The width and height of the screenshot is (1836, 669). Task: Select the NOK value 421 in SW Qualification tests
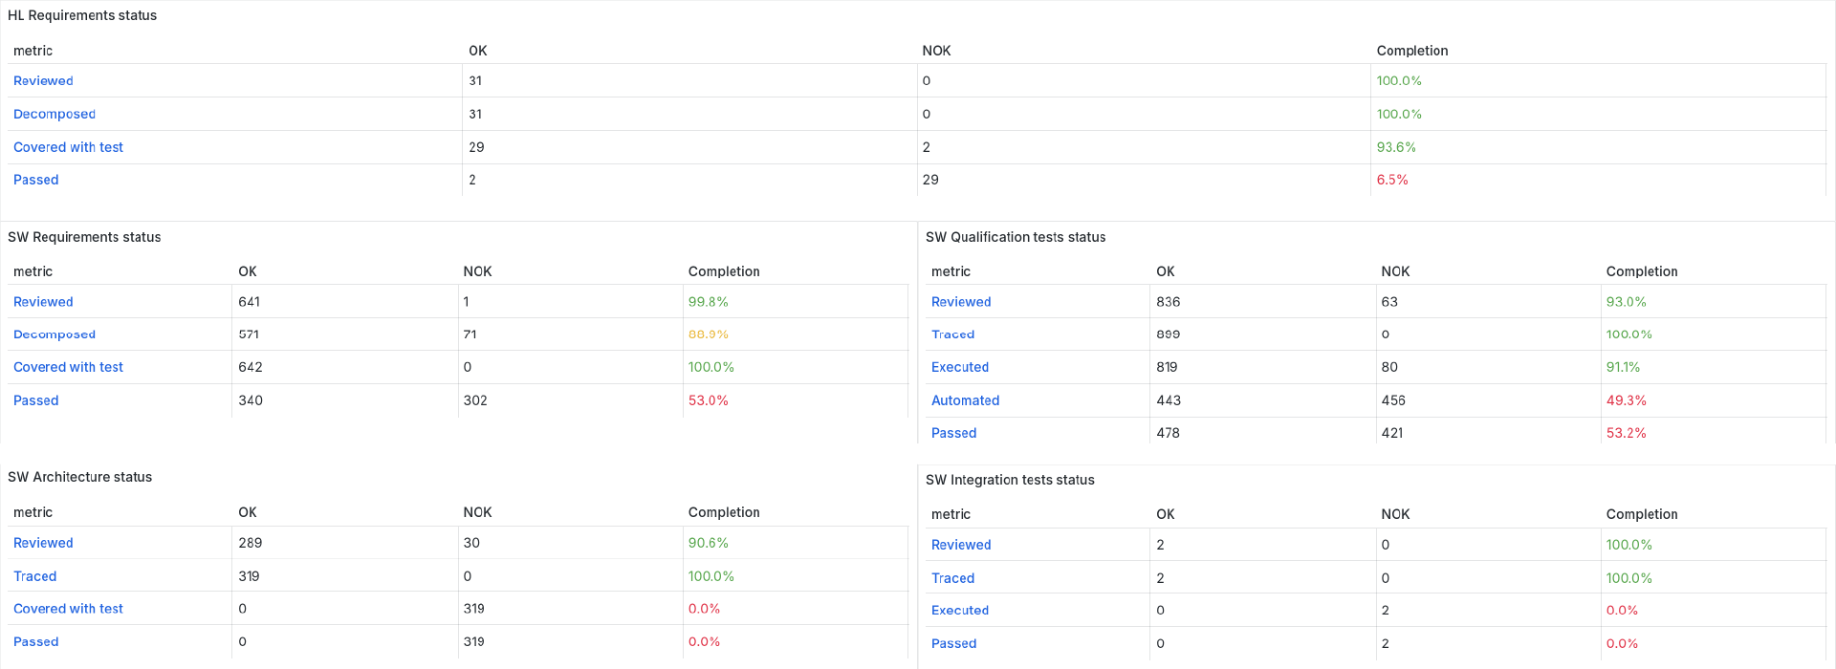coord(1392,433)
